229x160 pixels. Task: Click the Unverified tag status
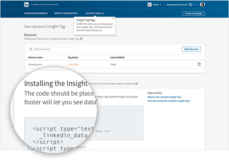coord(73,64)
